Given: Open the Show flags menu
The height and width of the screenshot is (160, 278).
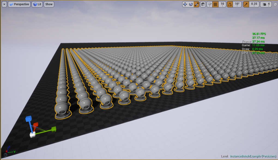Looking at the screenshot, I should coord(49,4).
